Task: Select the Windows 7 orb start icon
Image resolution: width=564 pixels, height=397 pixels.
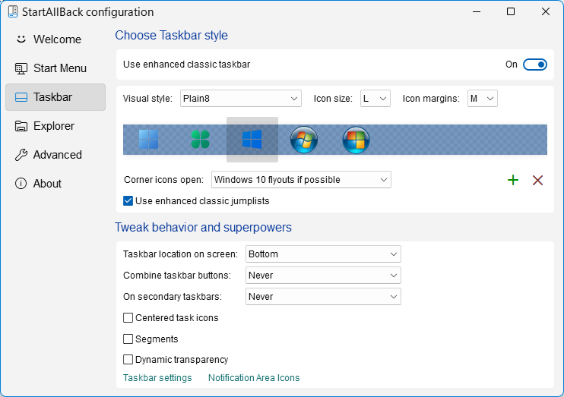Action: coord(304,140)
